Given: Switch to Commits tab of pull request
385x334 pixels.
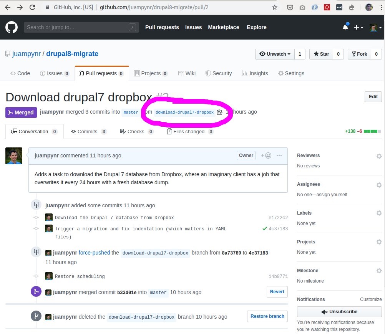Looking at the screenshot, I should click(x=89, y=132).
